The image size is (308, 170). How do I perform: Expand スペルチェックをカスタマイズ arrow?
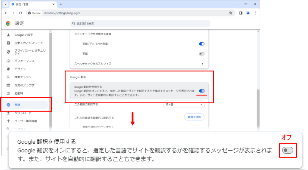coord(203,64)
